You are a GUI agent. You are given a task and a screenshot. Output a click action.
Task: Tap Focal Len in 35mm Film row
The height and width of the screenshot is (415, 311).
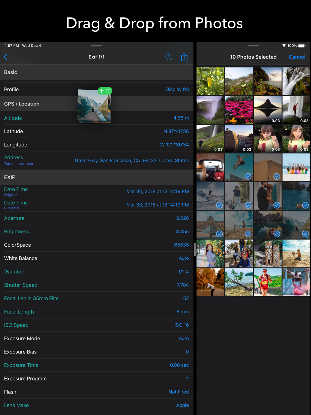tap(96, 298)
